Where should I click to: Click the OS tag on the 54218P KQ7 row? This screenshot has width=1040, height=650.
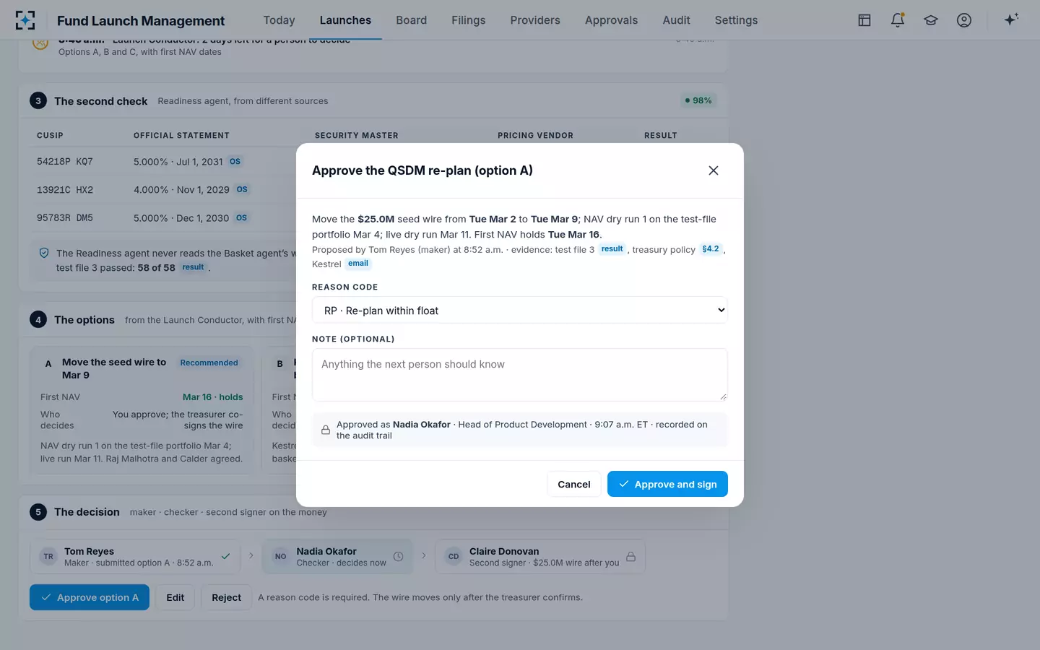pos(235,162)
